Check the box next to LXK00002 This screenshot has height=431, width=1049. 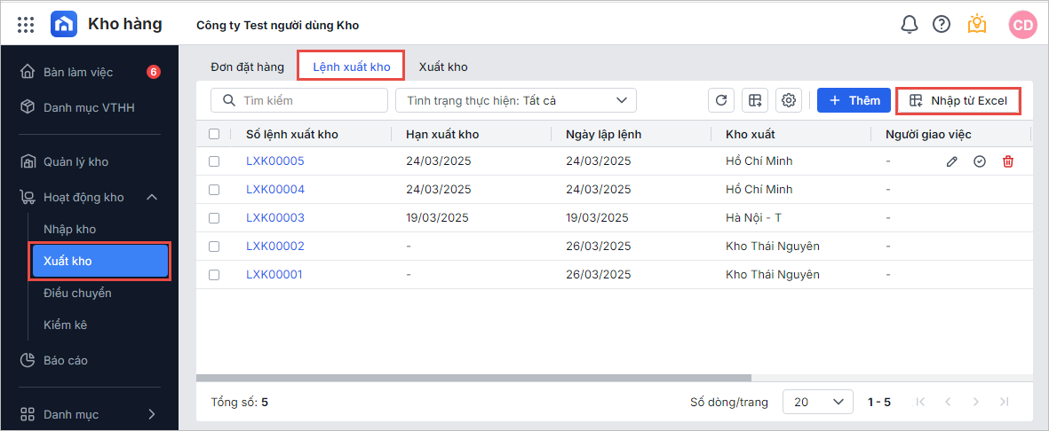(213, 247)
